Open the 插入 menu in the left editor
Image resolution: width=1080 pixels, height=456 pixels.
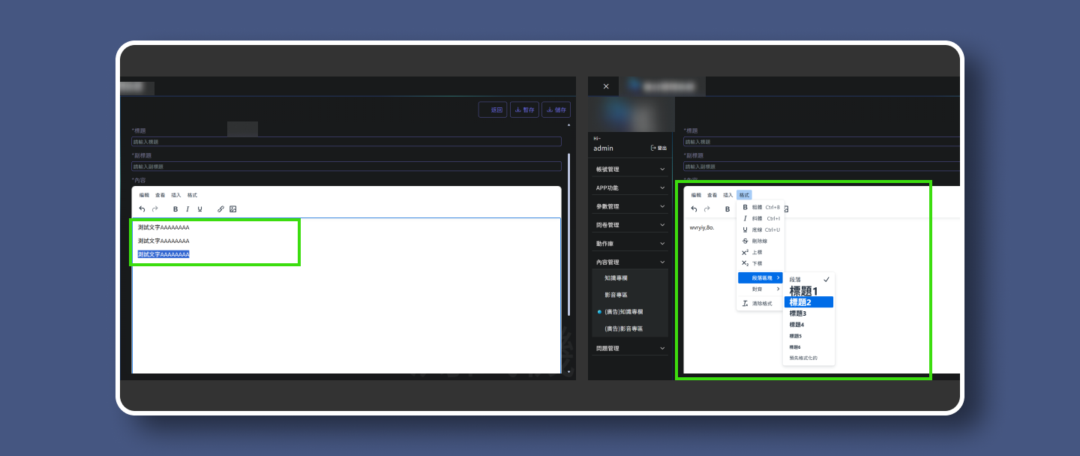click(176, 195)
